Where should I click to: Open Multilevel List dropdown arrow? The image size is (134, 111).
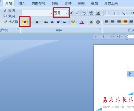[128, 13]
